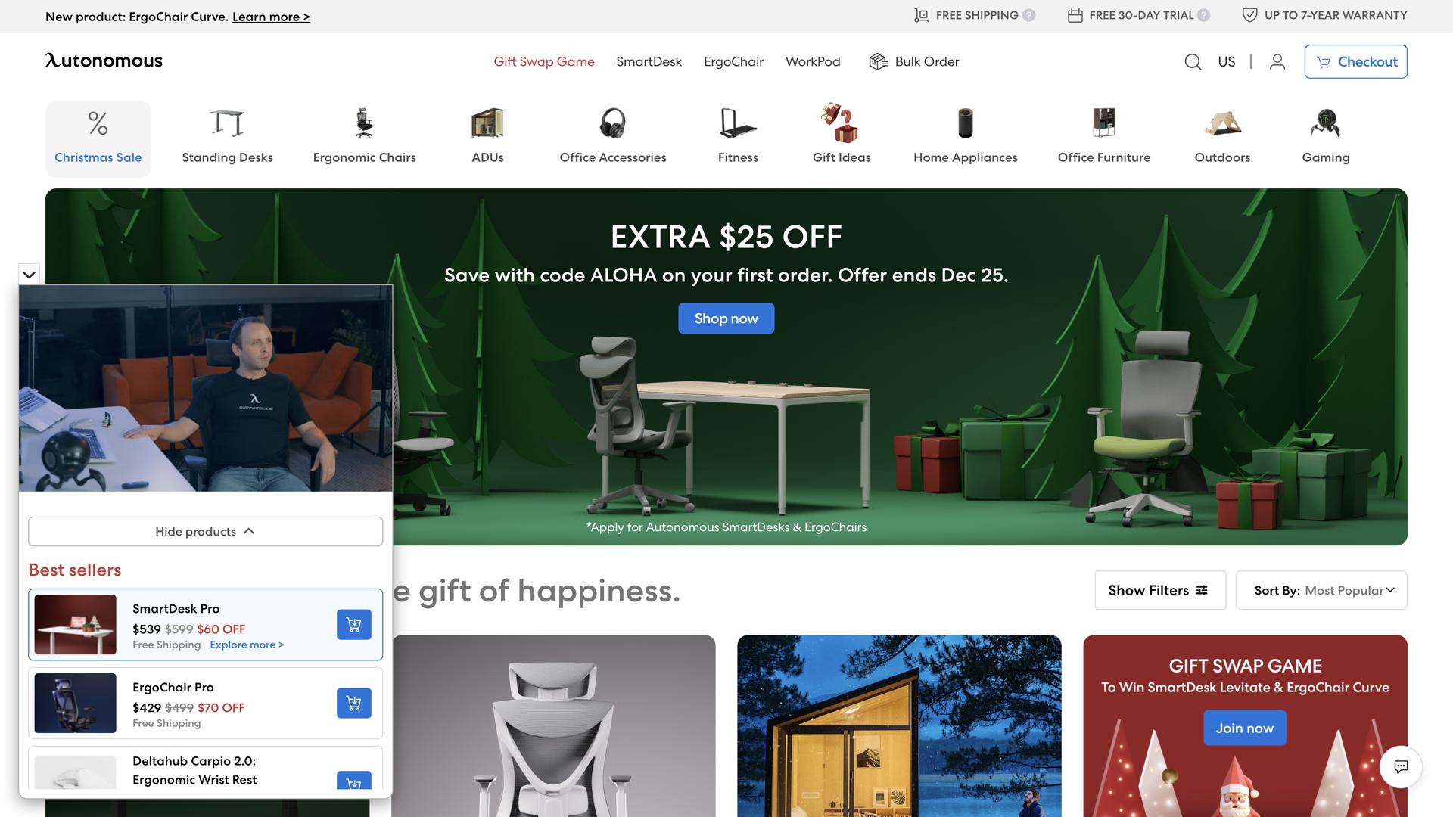Select the Gaming category icon
Image resolution: width=1453 pixels, height=817 pixels.
1326,123
